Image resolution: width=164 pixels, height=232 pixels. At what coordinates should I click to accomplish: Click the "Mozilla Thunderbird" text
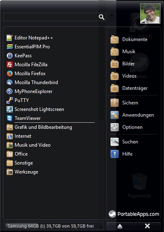pyautogui.click(x=36, y=82)
